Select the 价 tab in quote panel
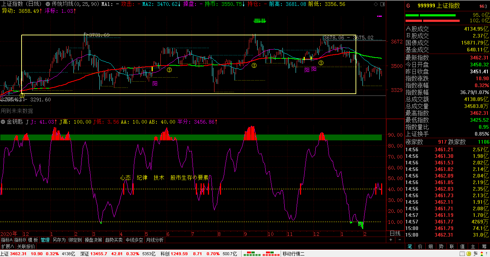Viewport: 490px width, 257px height. point(421,247)
